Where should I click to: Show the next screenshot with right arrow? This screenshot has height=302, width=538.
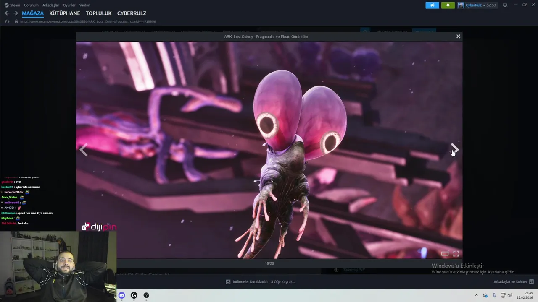(x=454, y=149)
